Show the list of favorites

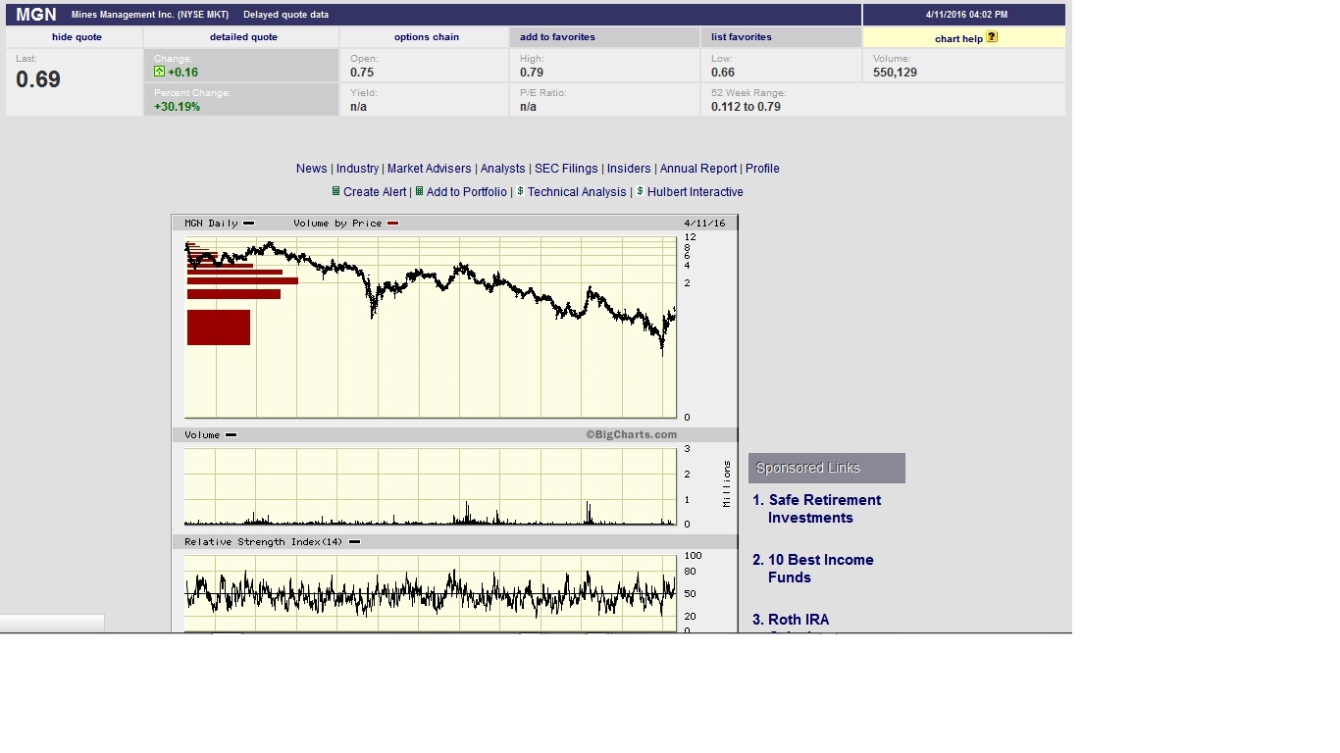742,37
